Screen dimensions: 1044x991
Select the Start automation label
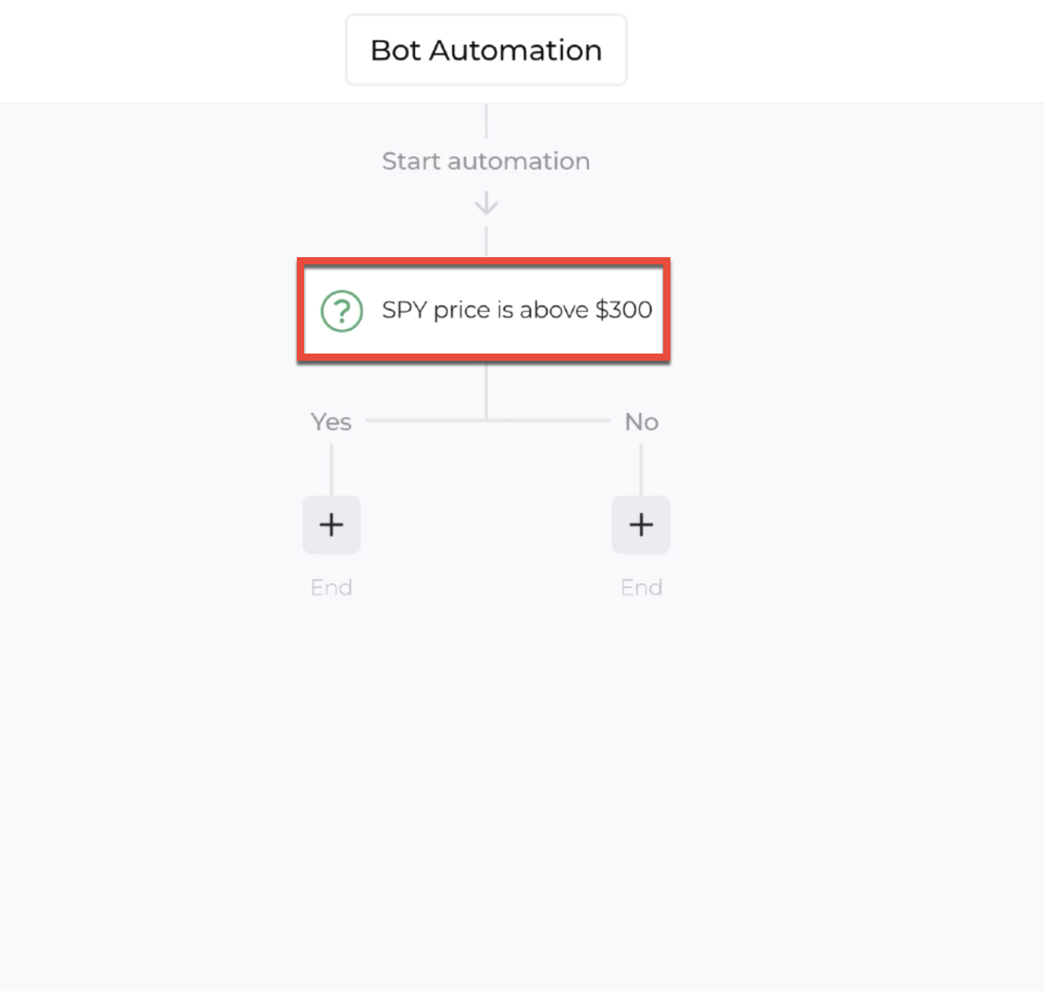click(x=486, y=161)
